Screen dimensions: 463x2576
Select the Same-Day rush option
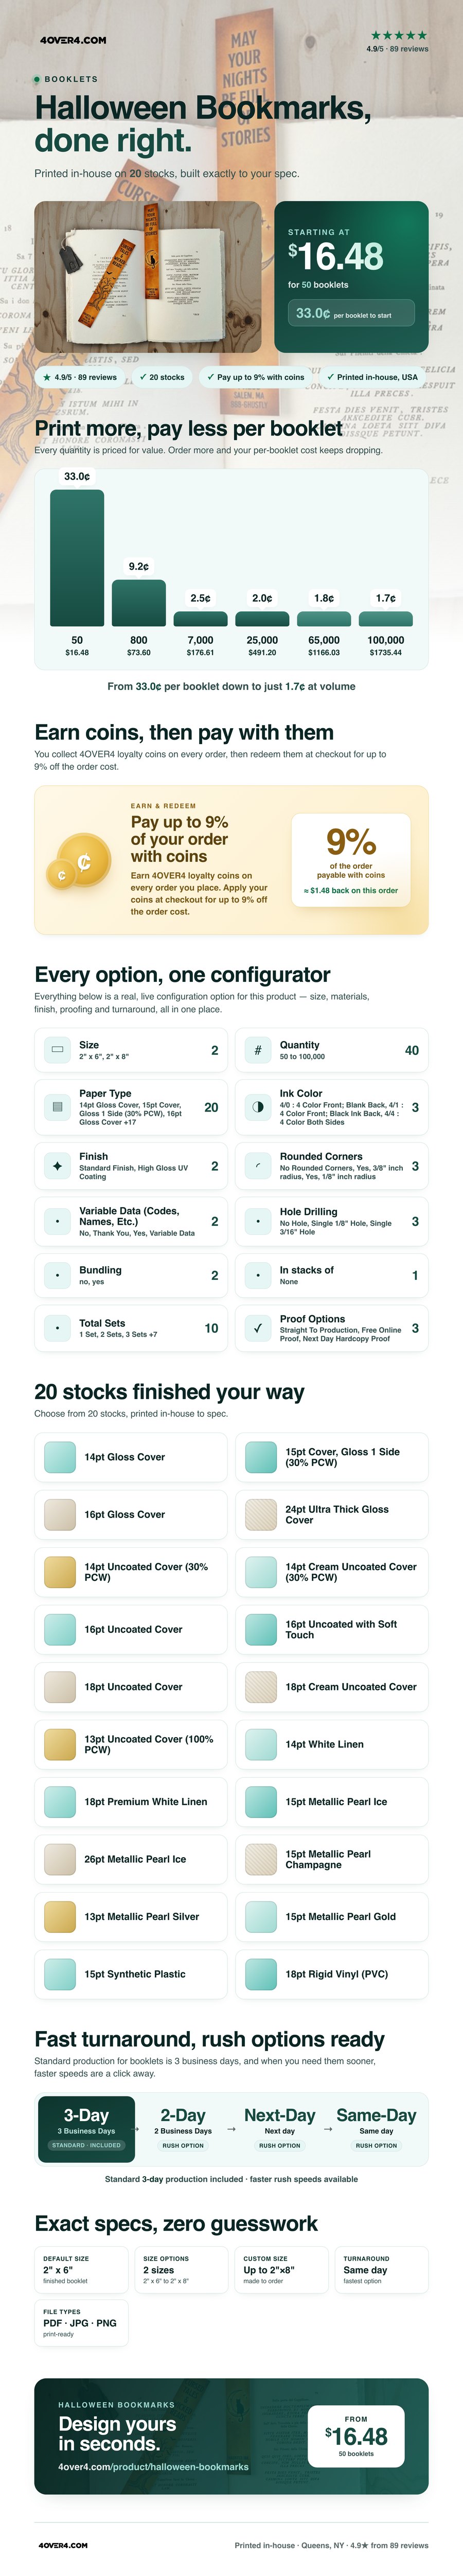(x=376, y=2128)
